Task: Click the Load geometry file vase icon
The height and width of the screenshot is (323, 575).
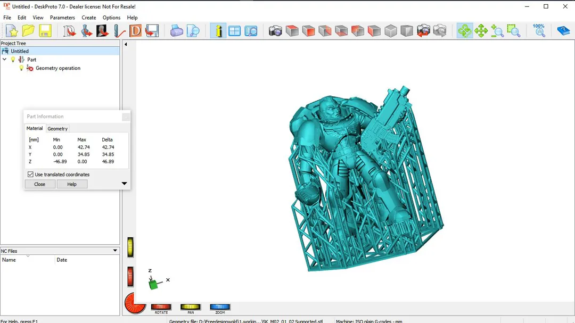Action: tap(86, 31)
